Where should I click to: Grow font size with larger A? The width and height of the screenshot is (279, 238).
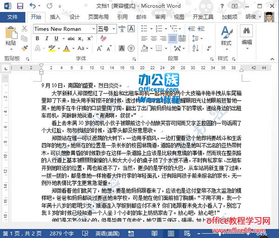[100, 48]
